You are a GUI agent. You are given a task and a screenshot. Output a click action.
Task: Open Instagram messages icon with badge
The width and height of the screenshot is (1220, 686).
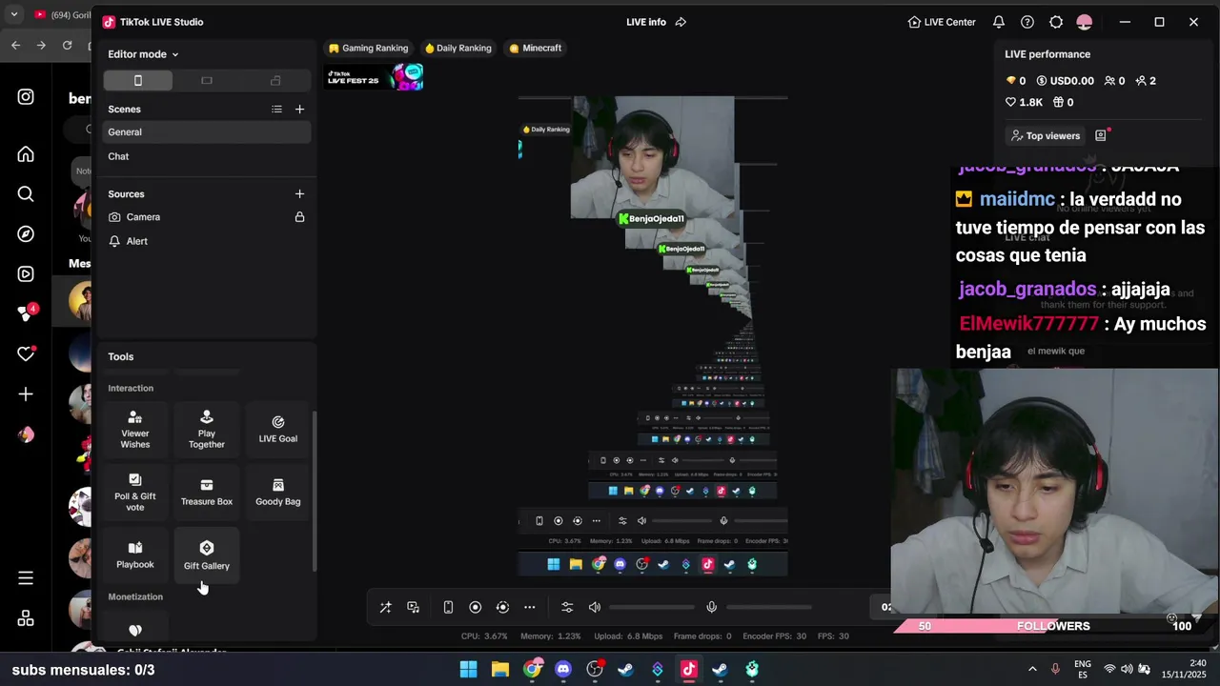(26, 313)
